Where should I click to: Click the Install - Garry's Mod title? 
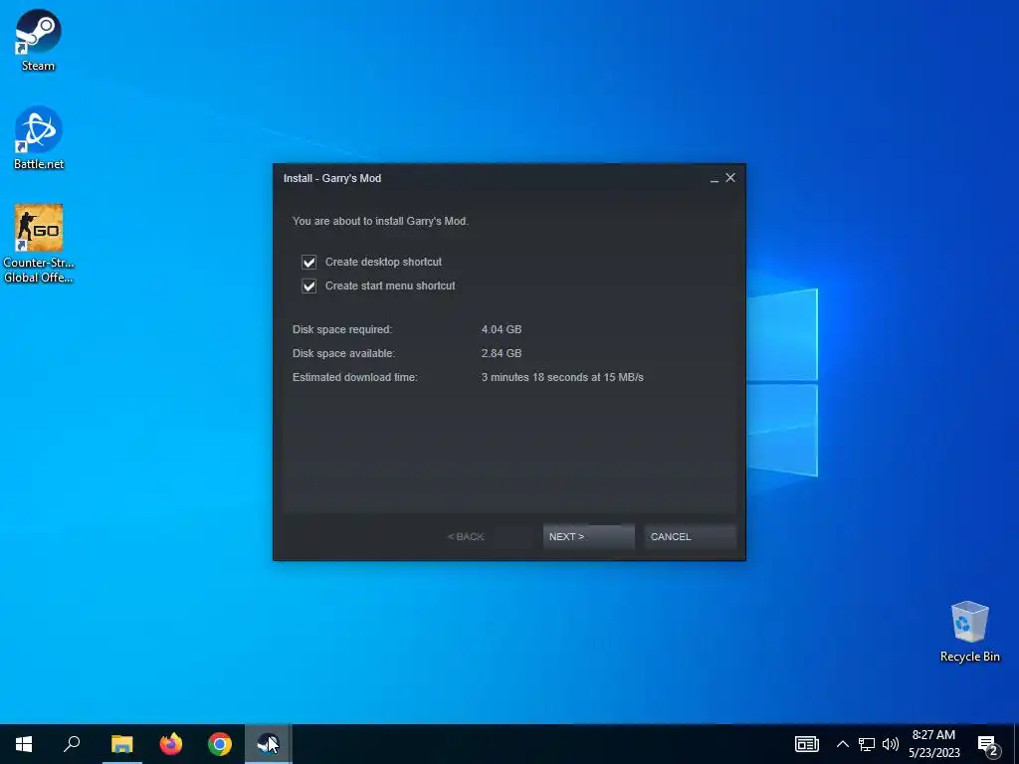coord(332,178)
